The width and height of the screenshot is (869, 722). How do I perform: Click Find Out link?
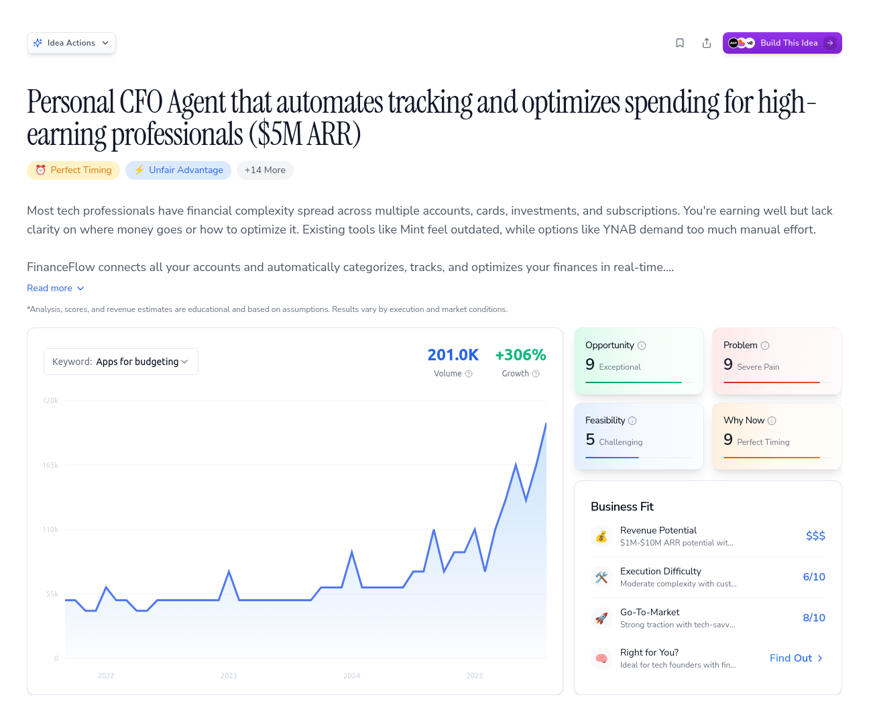(x=796, y=658)
